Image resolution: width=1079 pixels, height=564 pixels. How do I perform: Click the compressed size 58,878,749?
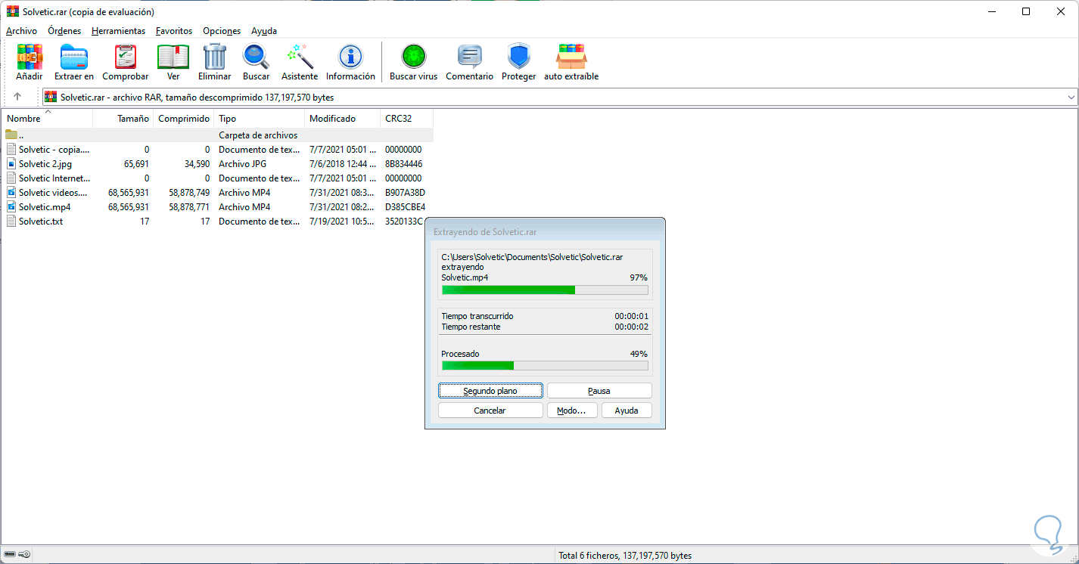189,193
